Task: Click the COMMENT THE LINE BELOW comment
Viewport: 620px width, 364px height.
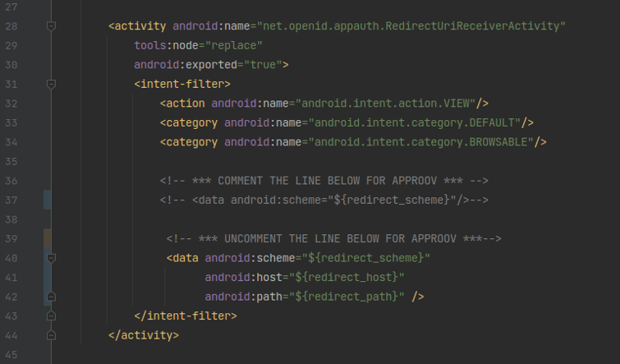Action: click(x=324, y=181)
